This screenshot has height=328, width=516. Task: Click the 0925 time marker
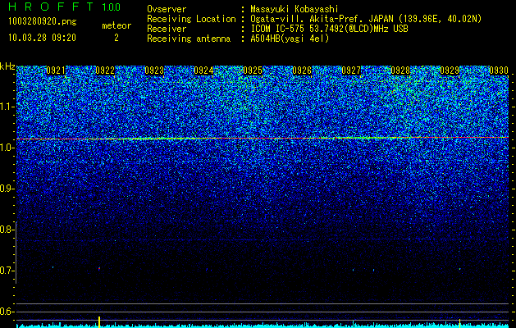pyautogui.click(x=253, y=71)
